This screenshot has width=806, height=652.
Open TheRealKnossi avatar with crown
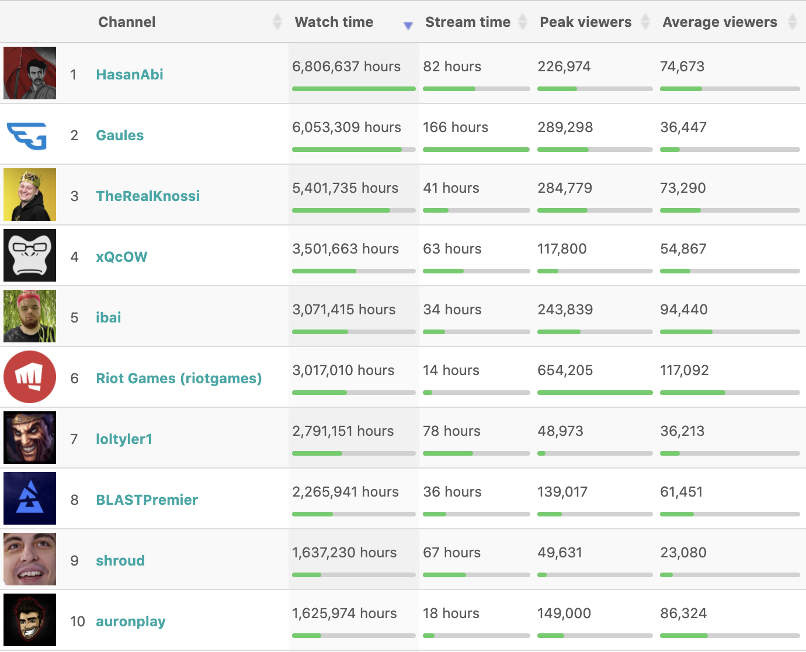[x=30, y=195]
